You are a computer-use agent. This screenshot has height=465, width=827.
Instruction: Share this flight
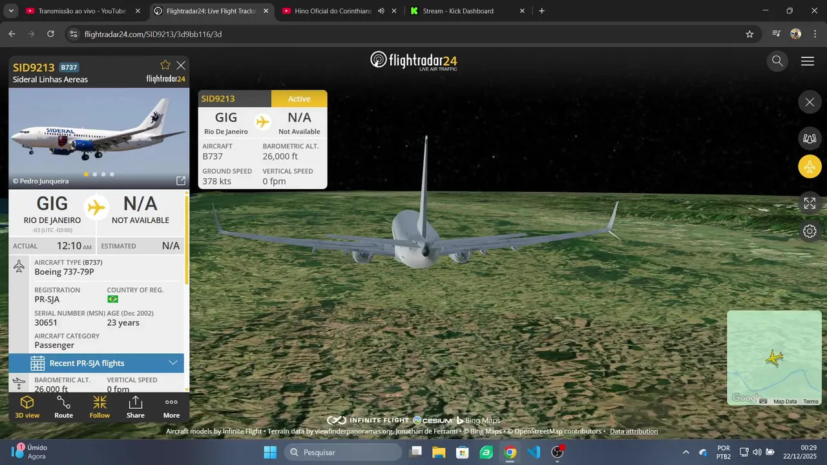[136, 408]
